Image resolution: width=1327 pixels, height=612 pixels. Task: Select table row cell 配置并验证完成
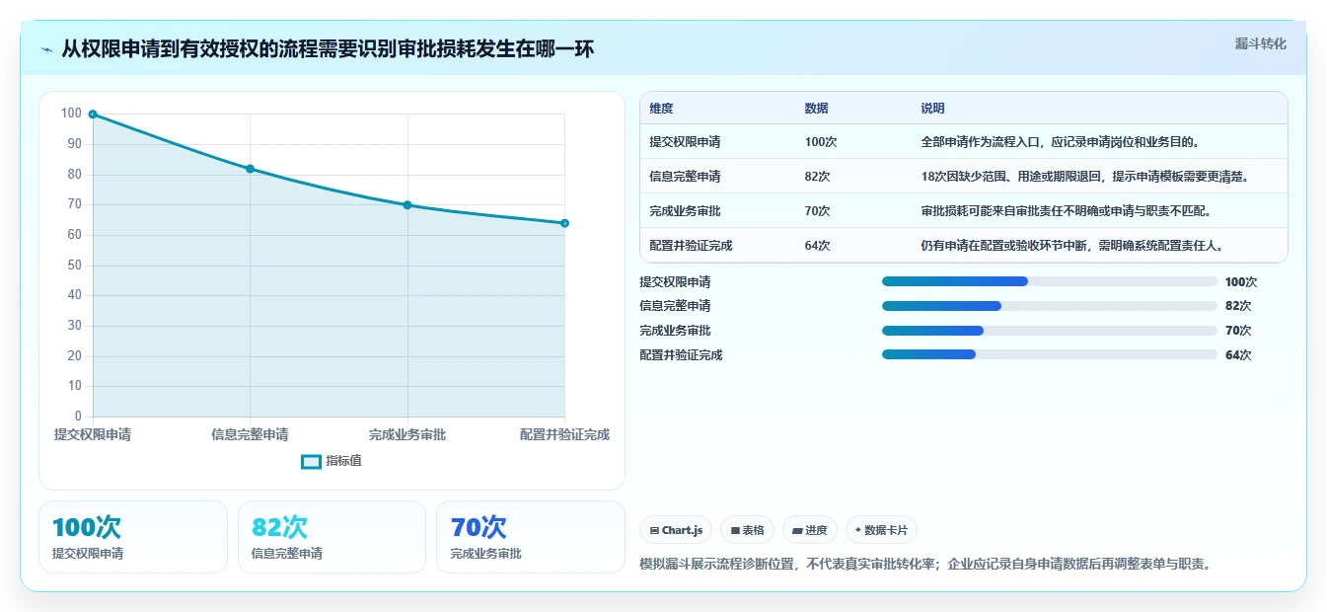click(x=691, y=246)
